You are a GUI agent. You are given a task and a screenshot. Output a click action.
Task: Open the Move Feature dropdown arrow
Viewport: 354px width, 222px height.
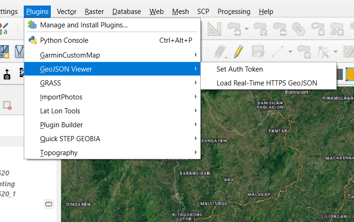tap(246, 29)
